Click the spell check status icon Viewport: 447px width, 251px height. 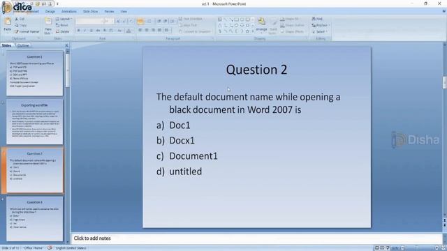coord(50,248)
